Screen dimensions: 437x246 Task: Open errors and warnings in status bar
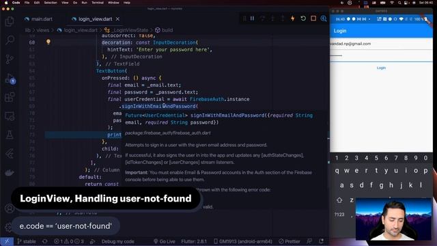click(68, 241)
